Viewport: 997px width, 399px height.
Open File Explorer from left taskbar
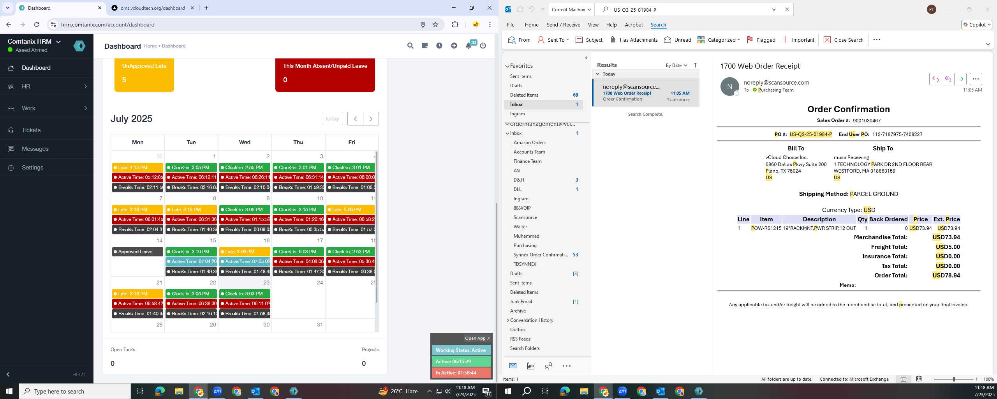click(179, 391)
